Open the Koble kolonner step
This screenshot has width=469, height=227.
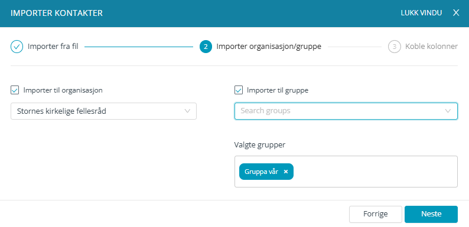coord(431,47)
